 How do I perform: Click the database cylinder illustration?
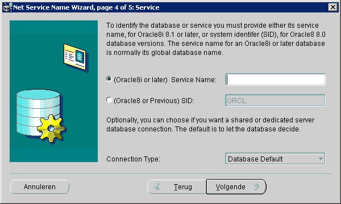(x=38, y=113)
